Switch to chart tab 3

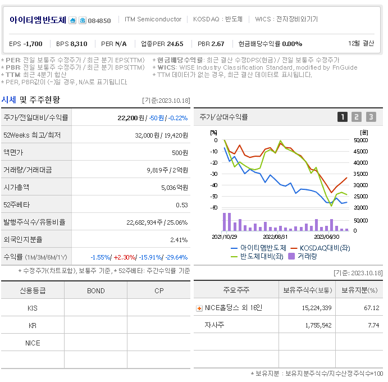pyautogui.click(x=371, y=117)
